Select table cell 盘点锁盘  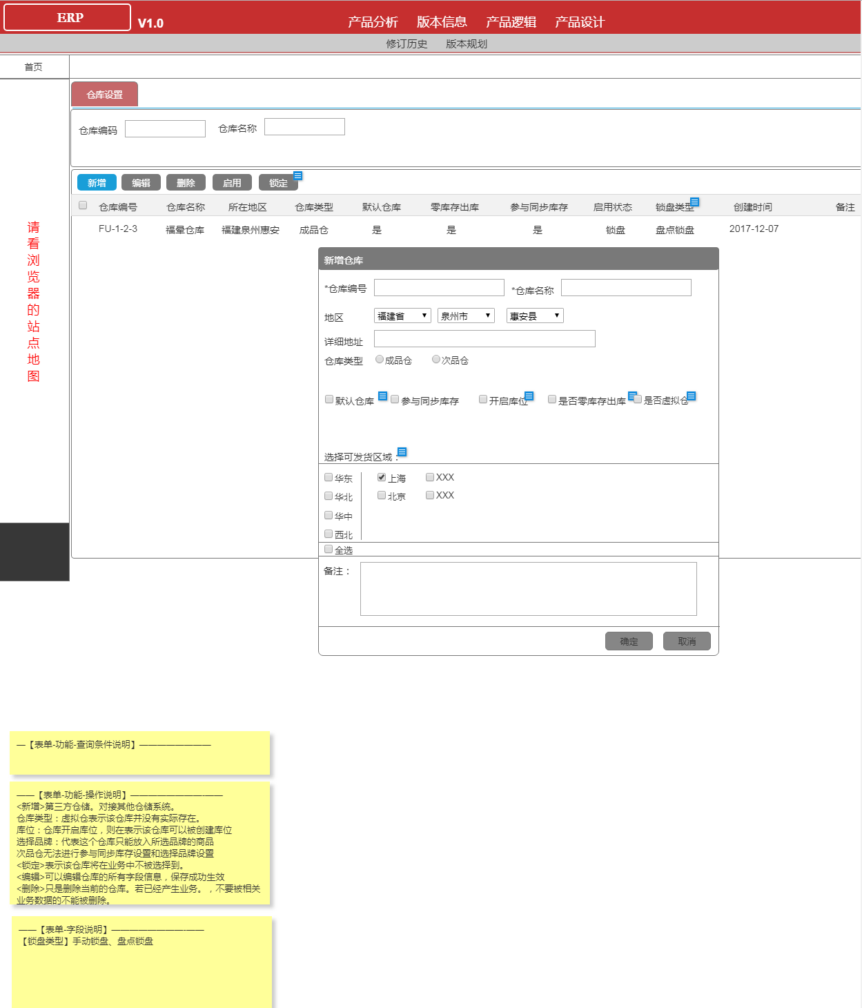pos(675,230)
